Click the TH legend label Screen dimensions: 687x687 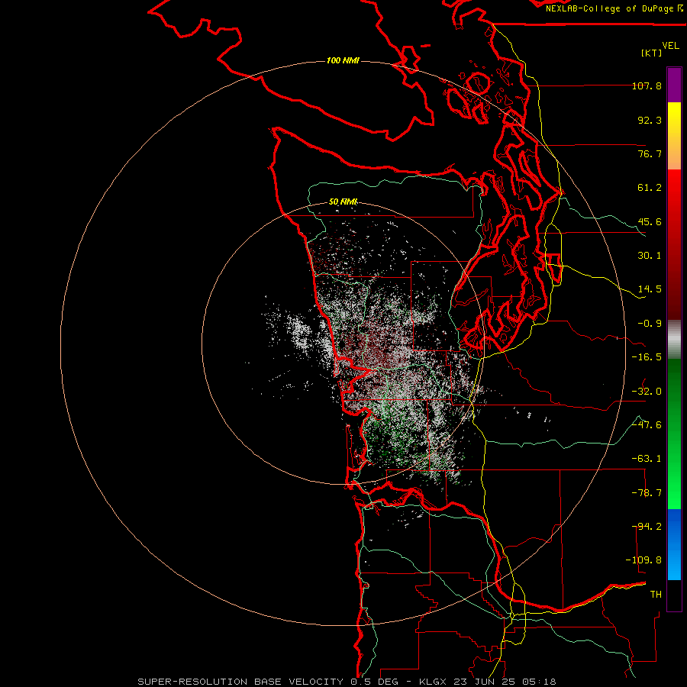(656, 595)
